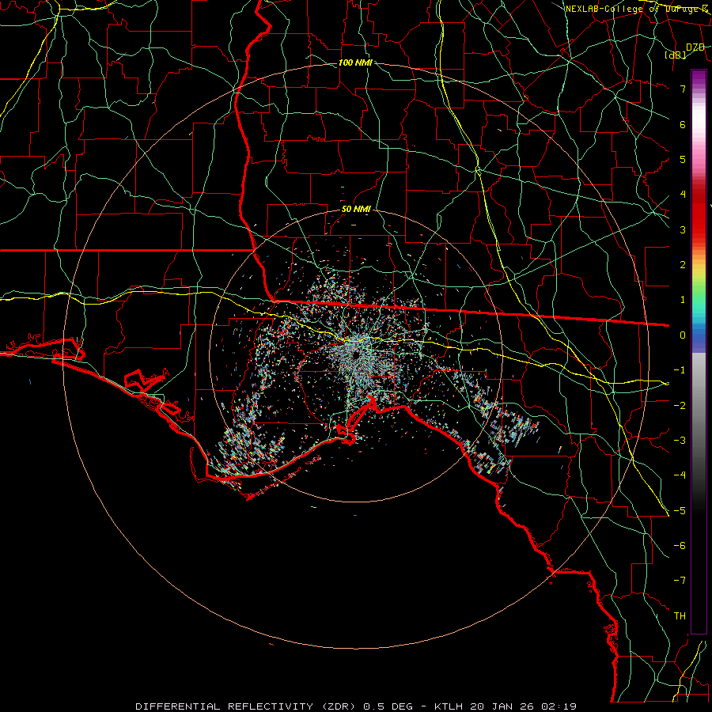This screenshot has width=712, height=712.
Task: Click the "7" value on the color scale
Action: 683,89
